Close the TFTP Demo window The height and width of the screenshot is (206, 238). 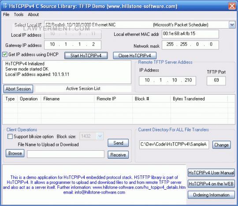[232, 6]
